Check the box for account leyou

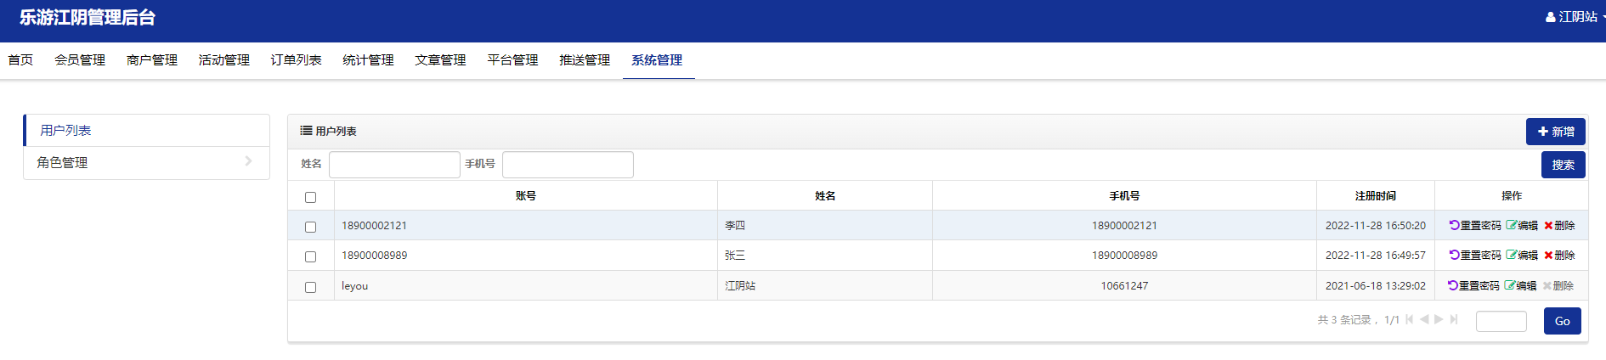[310, 287]
